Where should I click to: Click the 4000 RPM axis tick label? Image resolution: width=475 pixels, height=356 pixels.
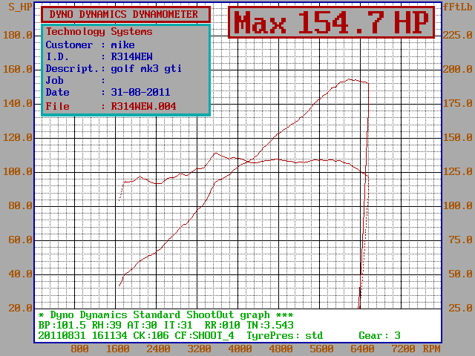click(239, 348)
